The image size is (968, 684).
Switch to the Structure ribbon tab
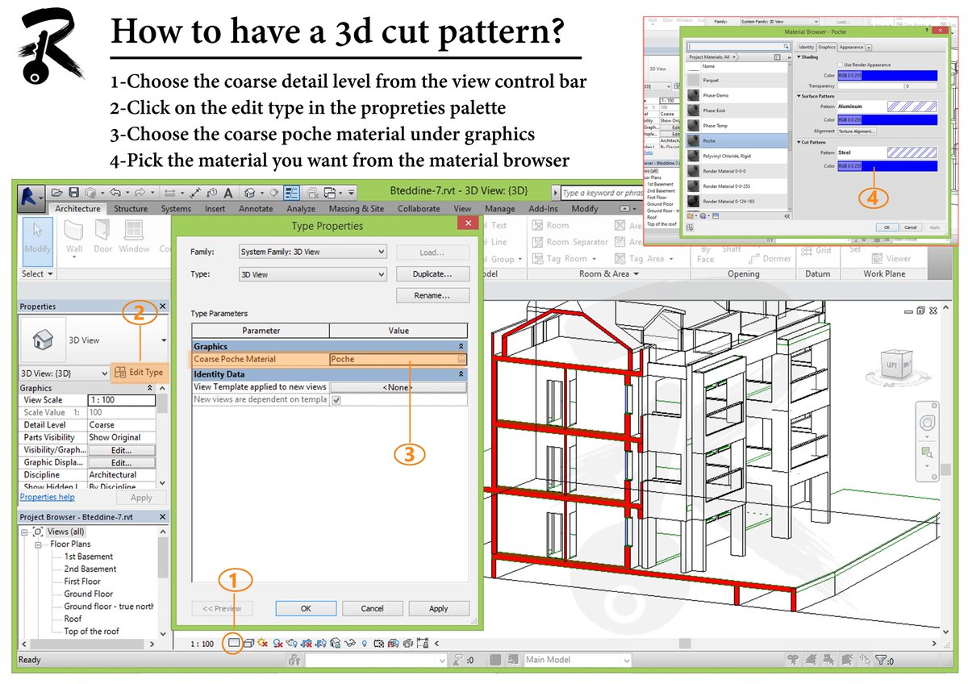(x=131, y=209)
